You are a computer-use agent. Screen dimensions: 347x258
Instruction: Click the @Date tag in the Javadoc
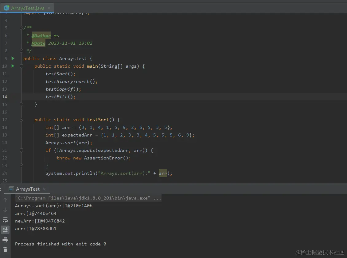click(x=38, y=43)
